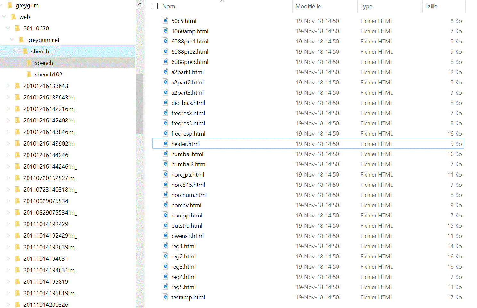Click the navigation pane scroll up arrow
Viewport: 477px width, 308px height.
(140, 4)
